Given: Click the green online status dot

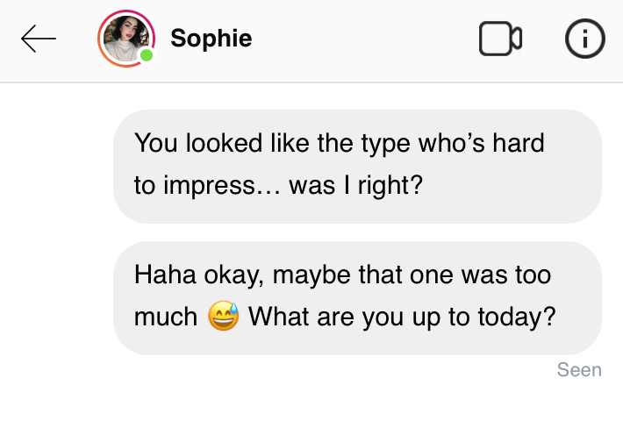Looking at the screenshot, I should [147, 55].
